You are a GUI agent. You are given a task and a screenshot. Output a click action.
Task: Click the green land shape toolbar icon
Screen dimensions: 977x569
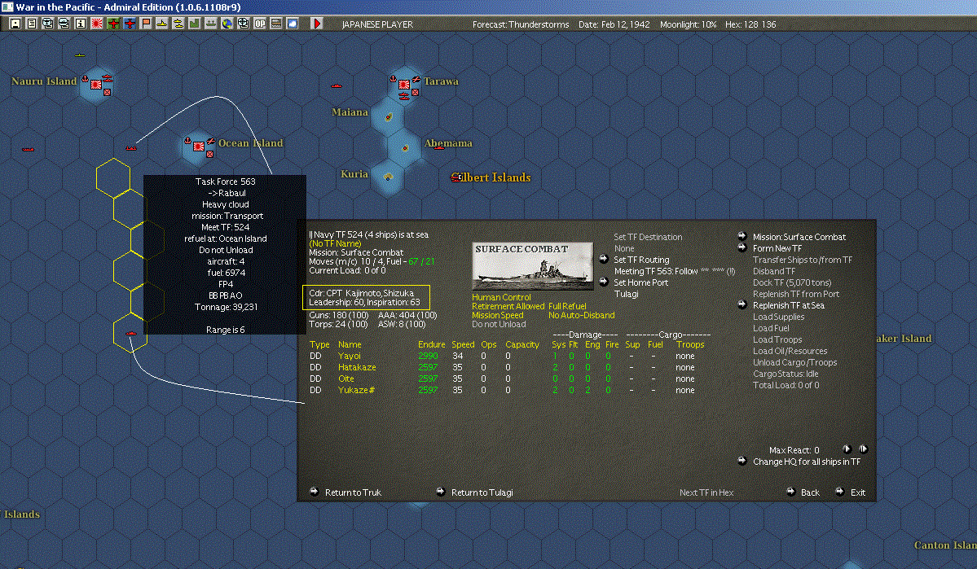(x=194, y=24)
